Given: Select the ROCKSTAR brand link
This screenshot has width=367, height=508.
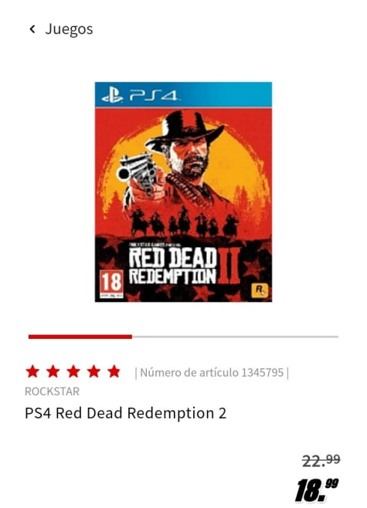Looking at the screenshot, I should [x=52, y=391].
